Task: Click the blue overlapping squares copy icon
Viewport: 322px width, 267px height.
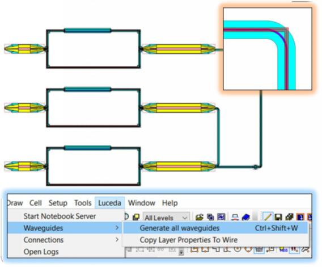Action: coord(210,217)
